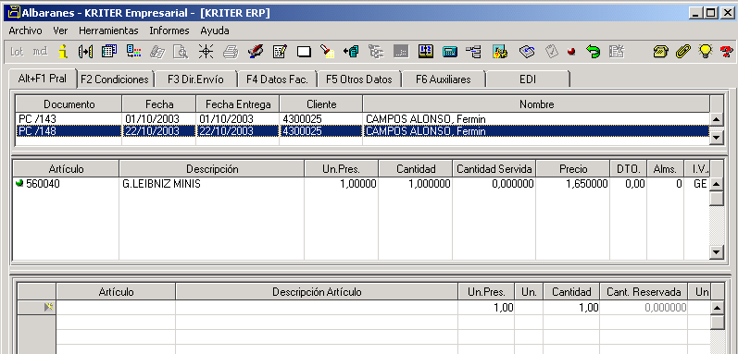Open the Herramientas menu
Image resolution: width=738 pixels, height=354 pixels.
[x=108, y=31]
